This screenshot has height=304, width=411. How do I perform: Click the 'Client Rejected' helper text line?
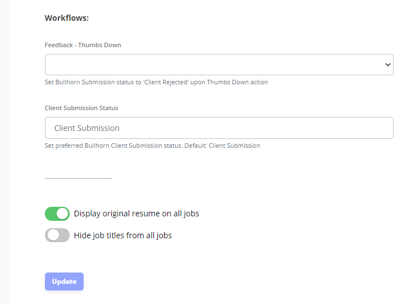coord(156,82)
